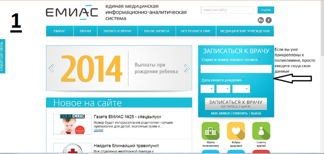Open the ВАШИ ЗАПИСИ menu item
Viewport: 324px width, 154px height.
(x=157, y=31)
